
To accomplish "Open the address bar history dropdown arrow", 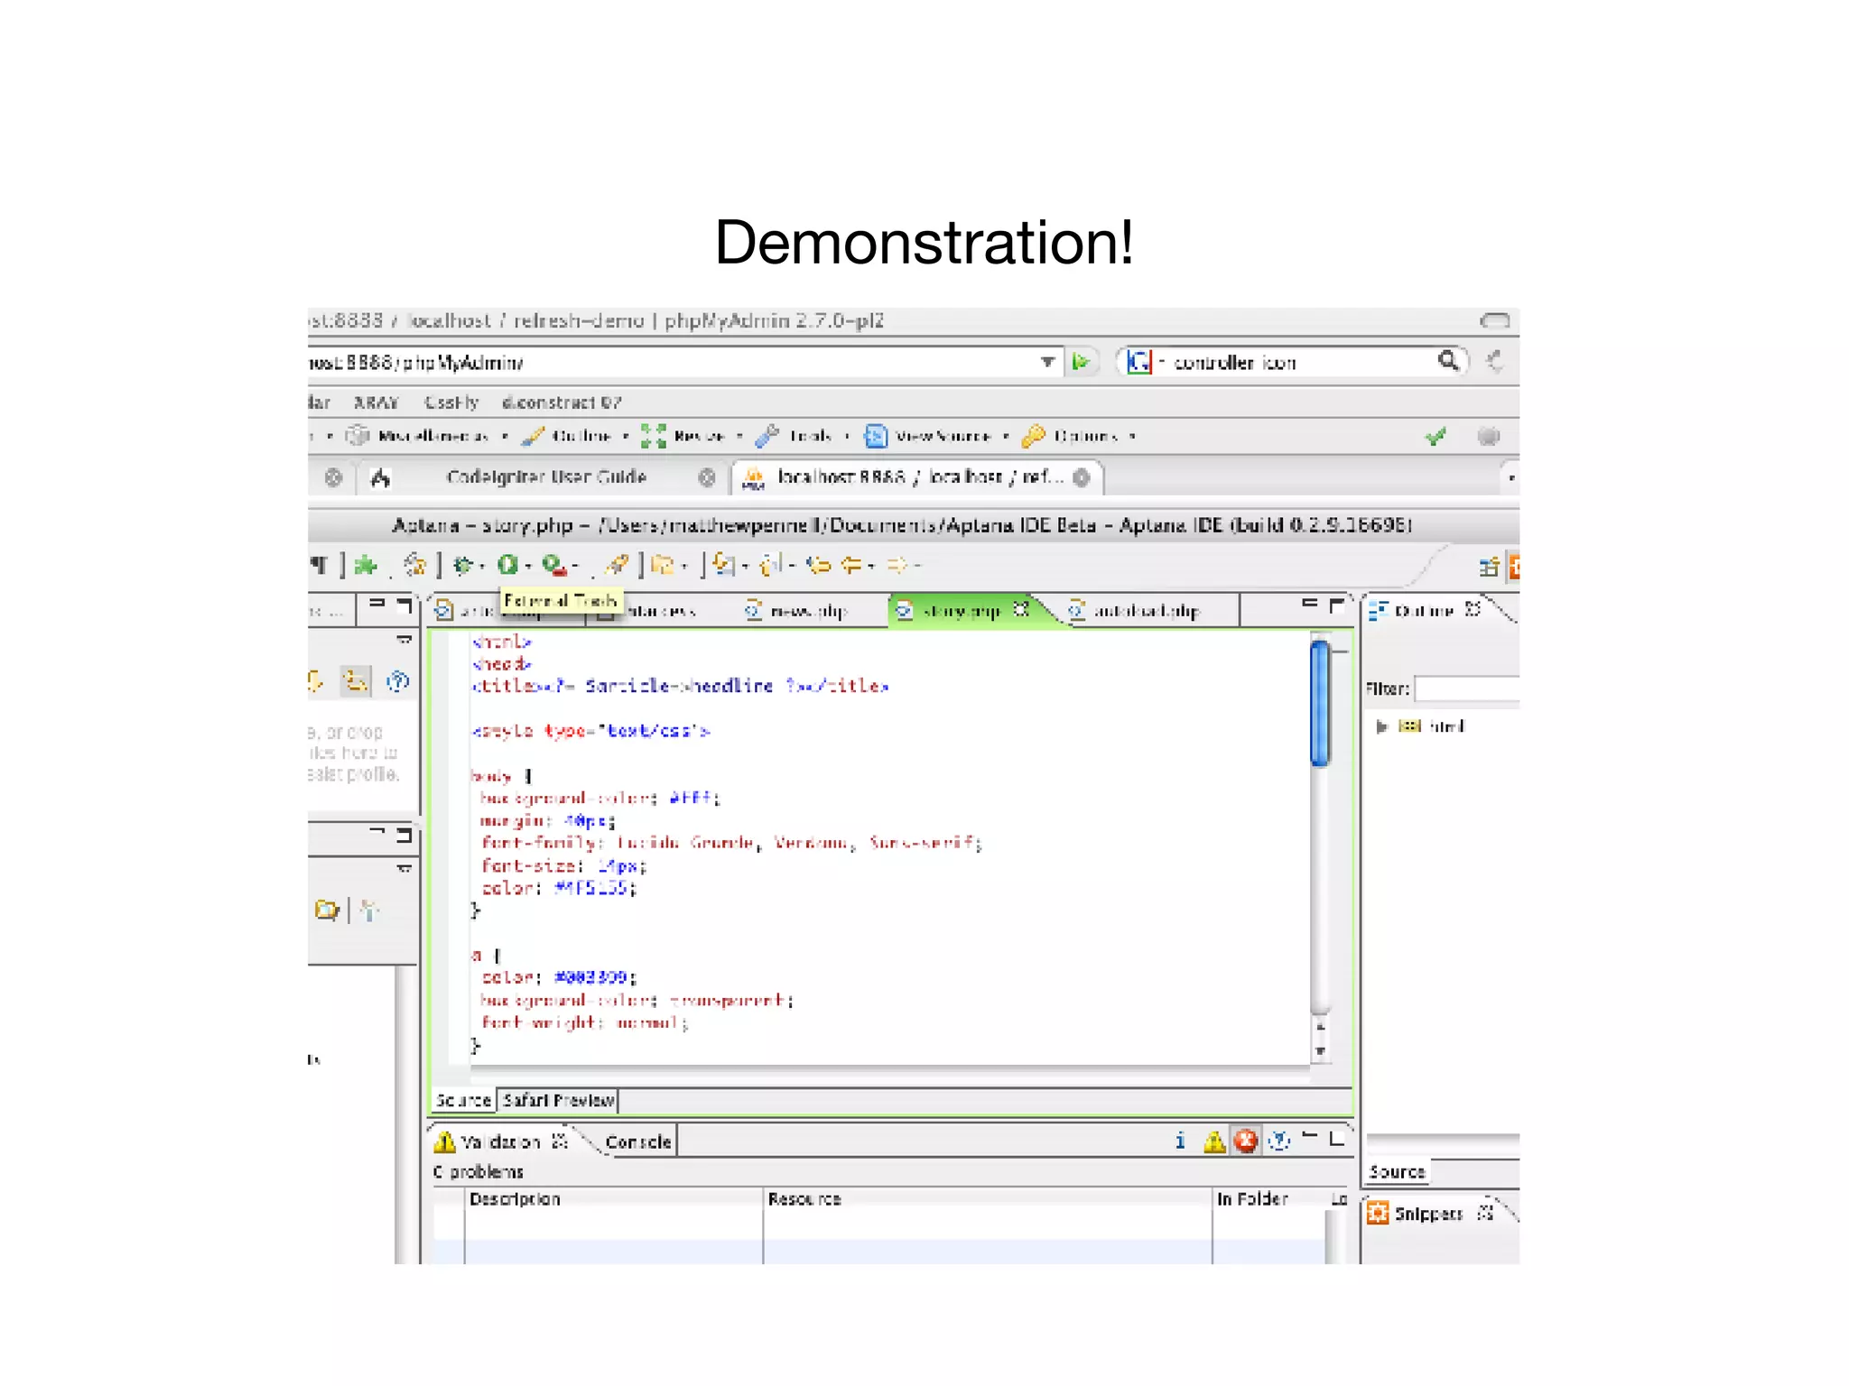I will click(x=1047, y=362).
